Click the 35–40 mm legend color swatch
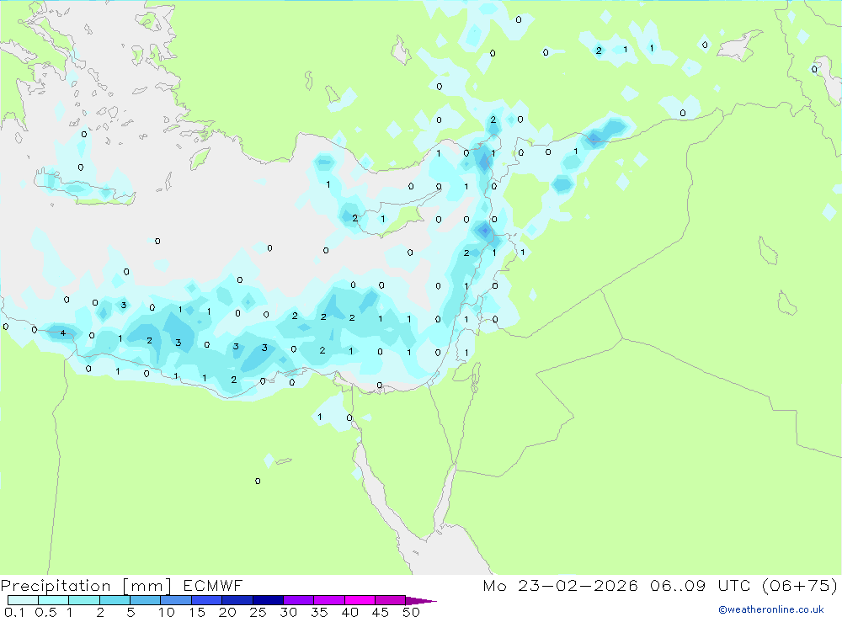Viewport: 842px width, 617px height. coord(328,600)
